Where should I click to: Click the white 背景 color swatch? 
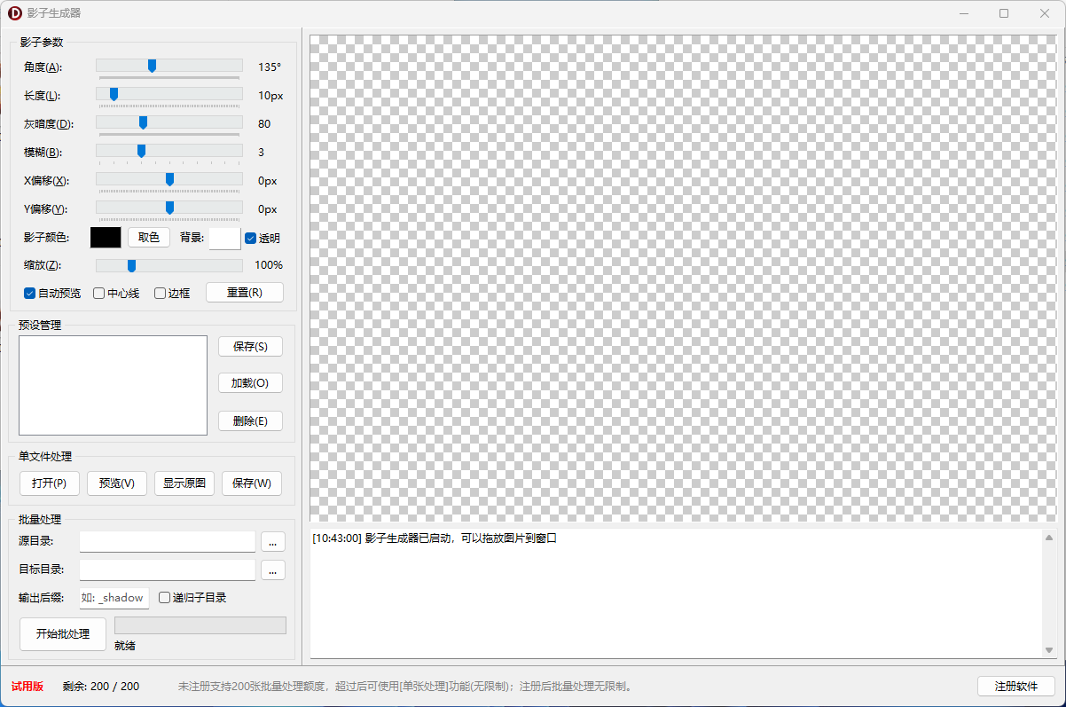[224, 238]
